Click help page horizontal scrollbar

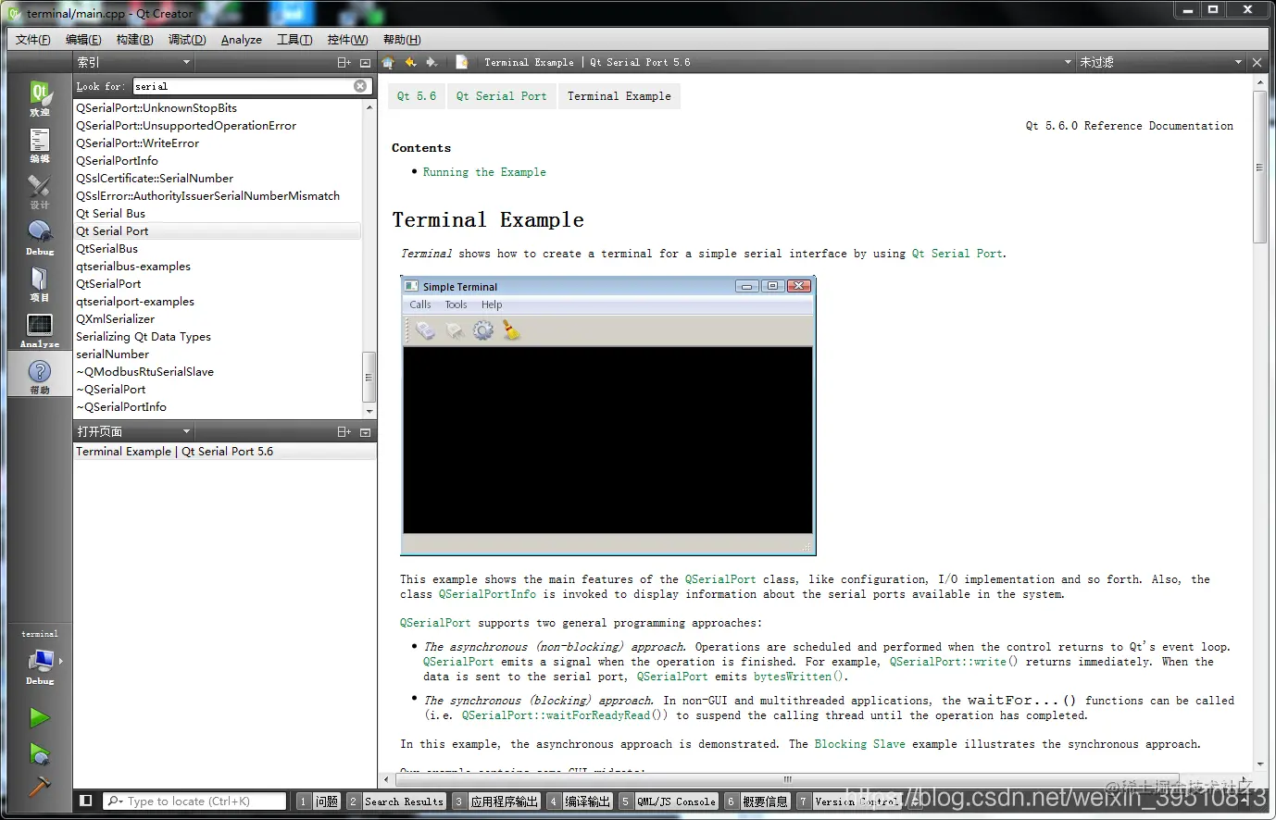[x=787, y=779]
